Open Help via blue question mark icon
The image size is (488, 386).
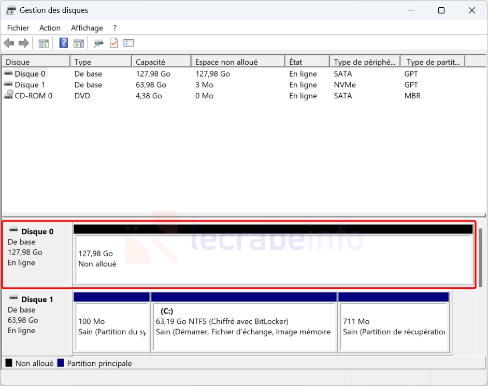tap(64, 43)
